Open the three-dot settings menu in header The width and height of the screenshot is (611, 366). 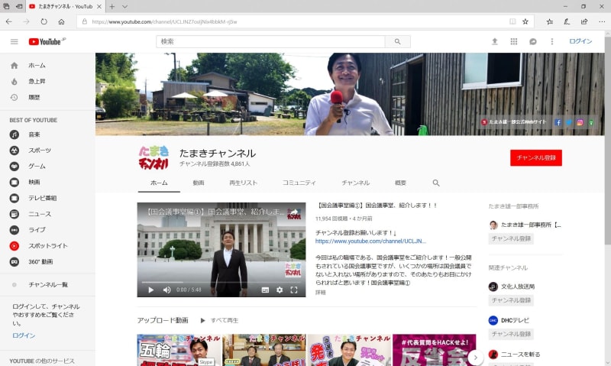(551, 41)
